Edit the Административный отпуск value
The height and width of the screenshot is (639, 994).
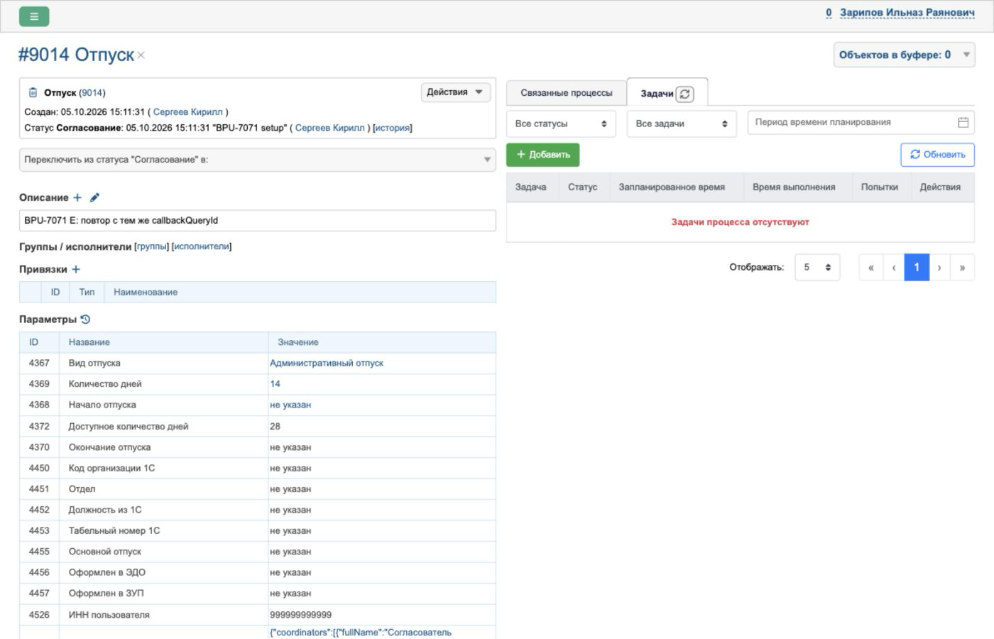click(327, 363)
